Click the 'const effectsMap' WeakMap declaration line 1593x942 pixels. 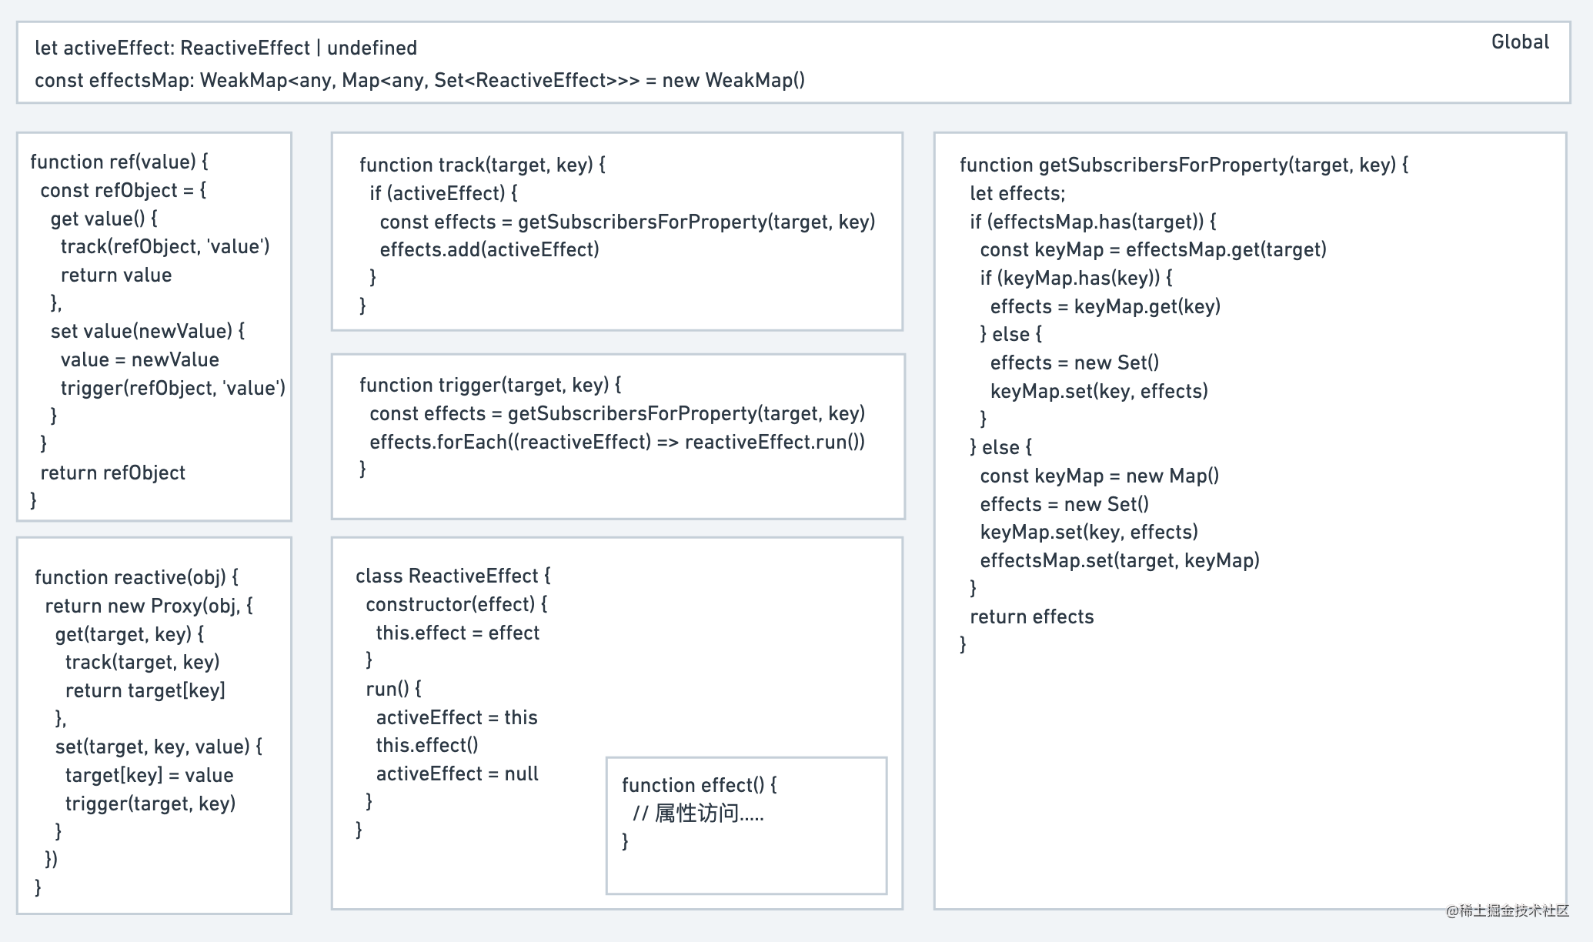click(419, 80)
